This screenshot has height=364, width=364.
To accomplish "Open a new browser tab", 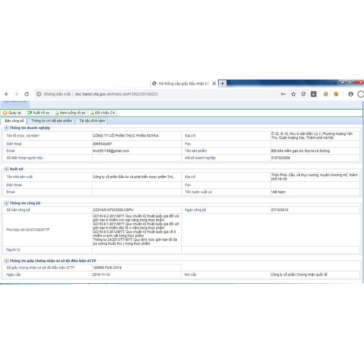I will click(223, 84).
